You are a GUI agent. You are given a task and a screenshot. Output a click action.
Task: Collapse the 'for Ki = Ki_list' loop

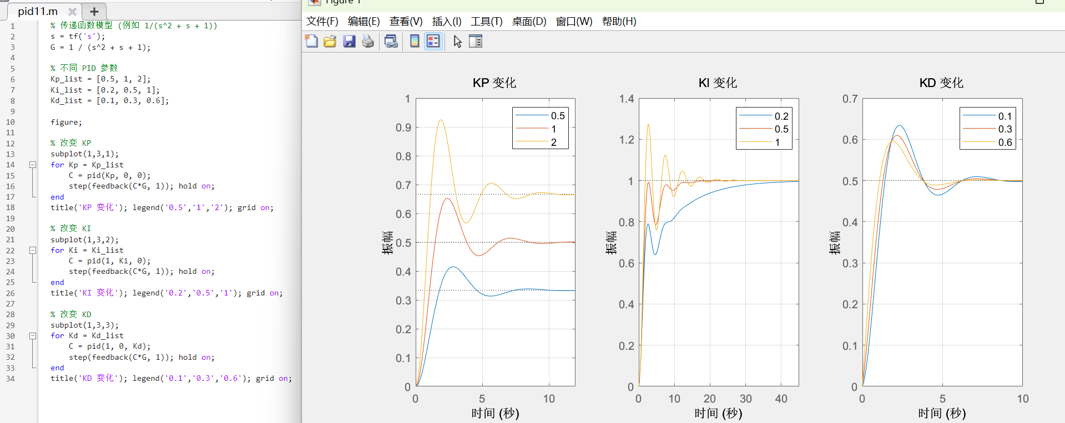[x=33, y=250]
